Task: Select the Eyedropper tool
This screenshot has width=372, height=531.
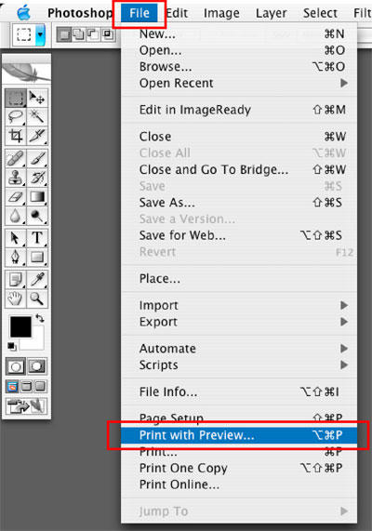Action: point(37,279)
